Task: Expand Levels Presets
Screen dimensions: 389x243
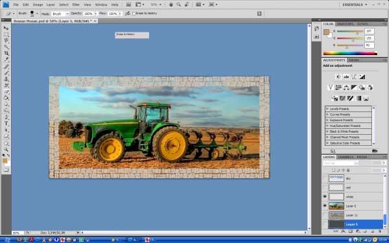Action: click(327, 109)
